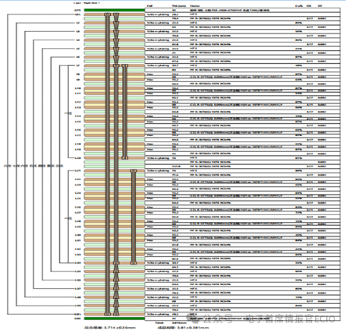Click the "Total" label below the table
Image resolution: width=346 pixels, height=333 pixels.
pos(159,322)
